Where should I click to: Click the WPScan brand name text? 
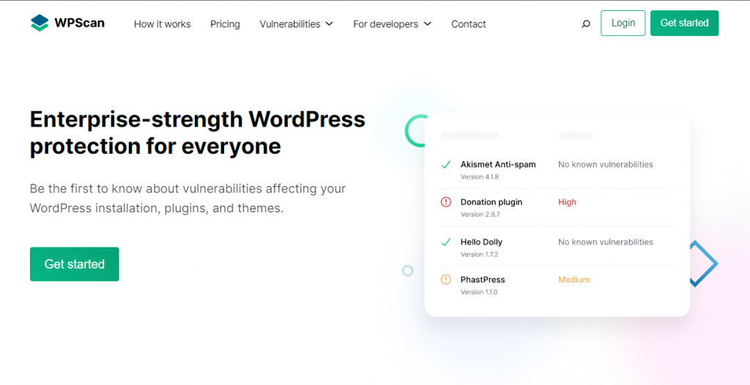point(79,23)
